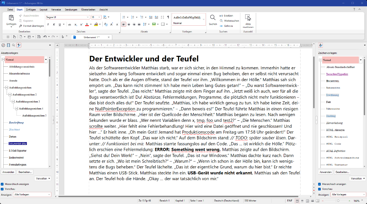Click the clear formatting icon
367x204 pixels.
106,24
